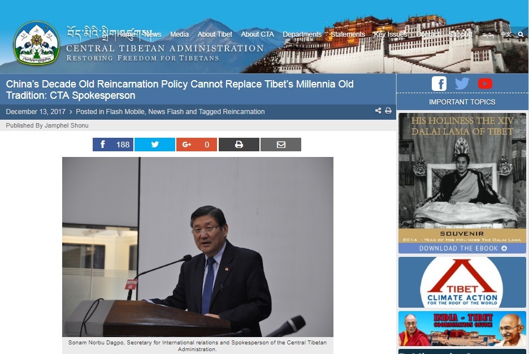Open the CTA YouTube channel in the sidebar
The height and width of the screenshot is (354, 529).
point(485,84)
